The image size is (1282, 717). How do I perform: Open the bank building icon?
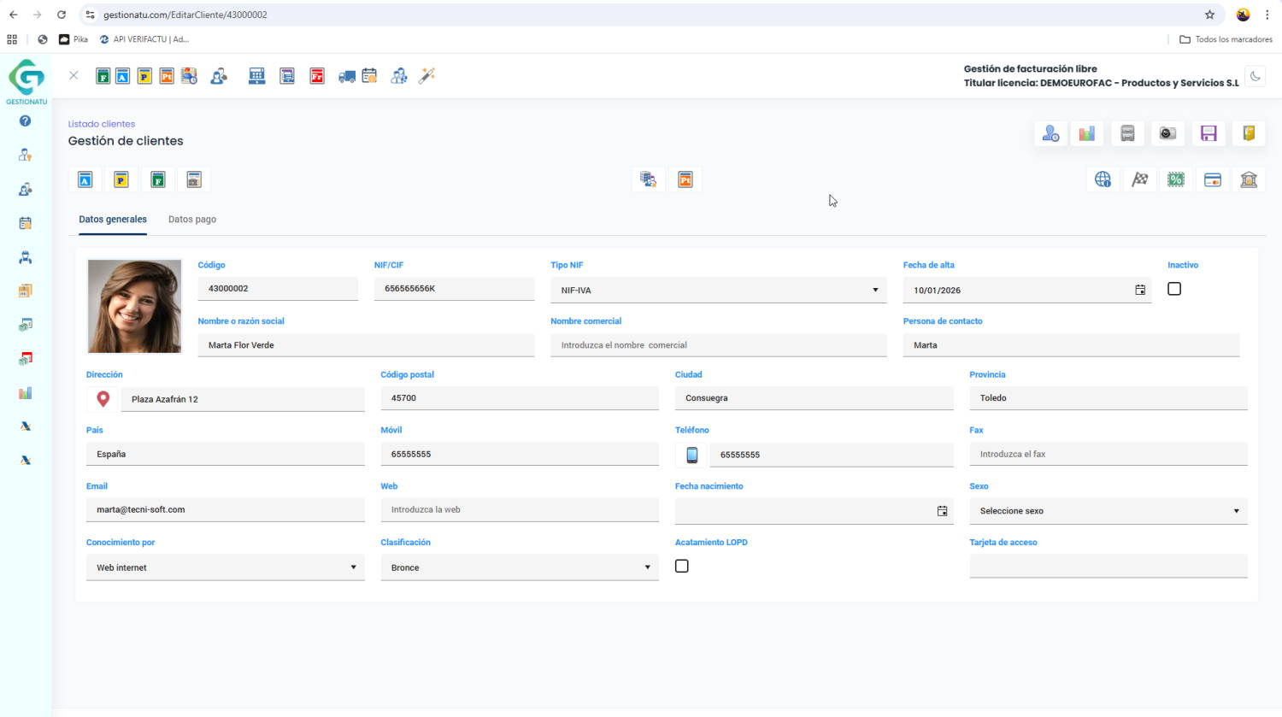(1249, 179)
